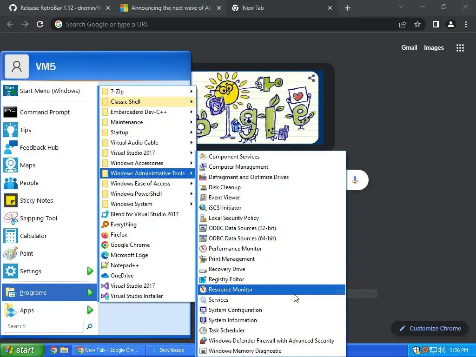Bookmark this page with the star icon

417,24
